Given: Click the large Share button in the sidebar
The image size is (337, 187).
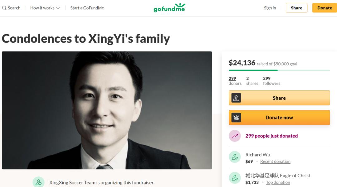Looking at the screenshot, I should pos(279,98).
